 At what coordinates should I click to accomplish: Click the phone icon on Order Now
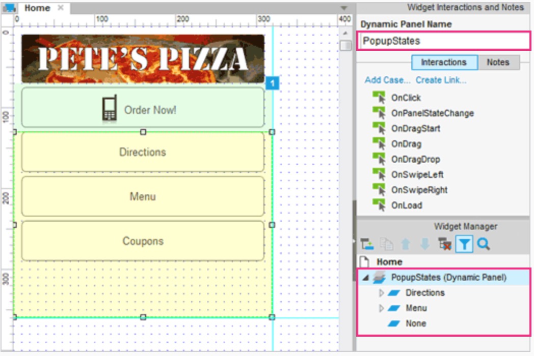(110, 108)
